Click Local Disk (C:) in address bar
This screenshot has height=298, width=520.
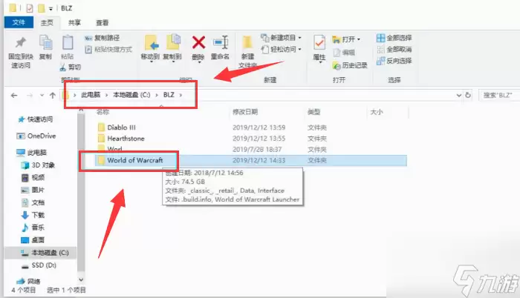(x=131, y=95)
